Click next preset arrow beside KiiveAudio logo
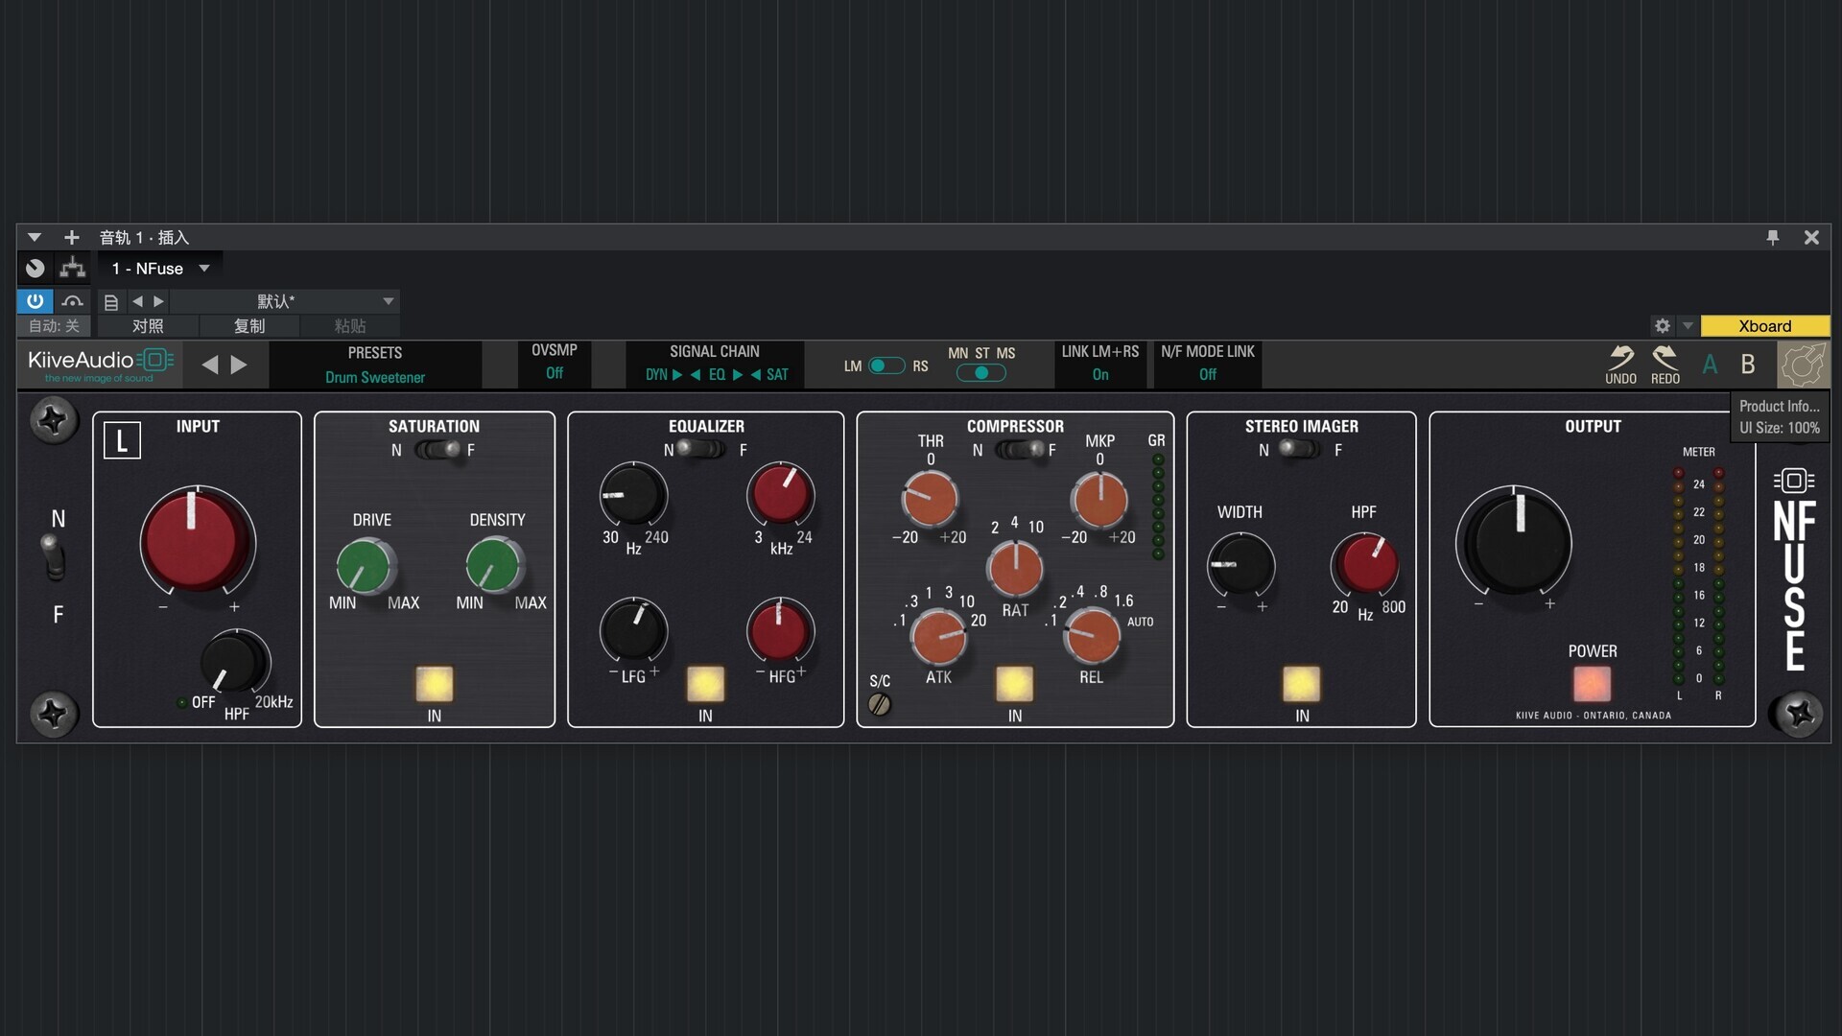1842x1036 pixels. click(240, 365)
